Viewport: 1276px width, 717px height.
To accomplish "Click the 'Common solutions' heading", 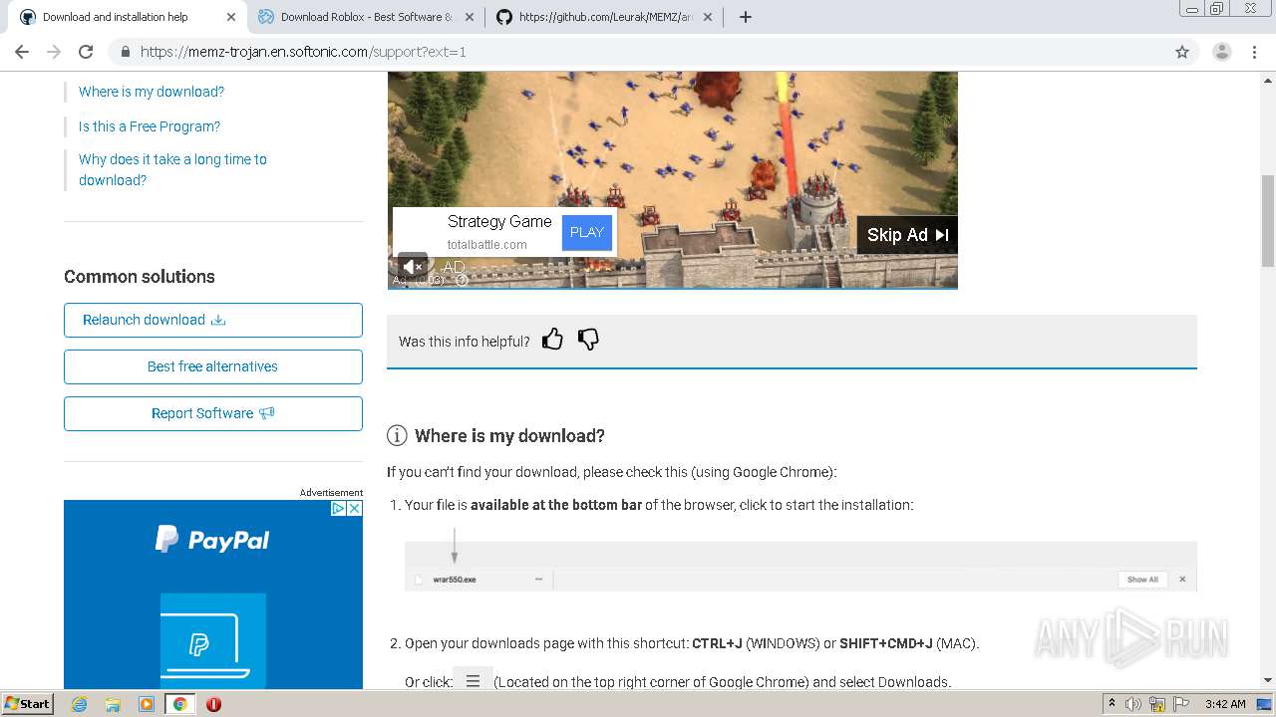I will pos(140,277).
